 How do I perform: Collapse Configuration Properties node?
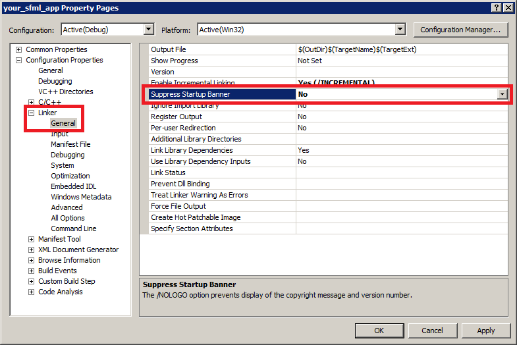click(x=19, y=60)
